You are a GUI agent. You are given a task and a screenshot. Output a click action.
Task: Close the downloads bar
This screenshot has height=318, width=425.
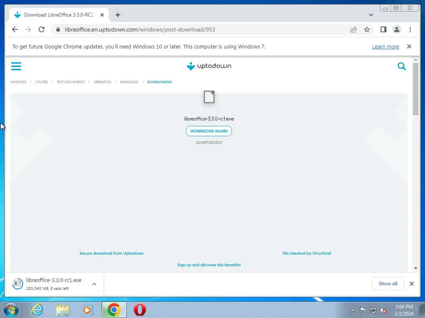[x=411, y=283]
